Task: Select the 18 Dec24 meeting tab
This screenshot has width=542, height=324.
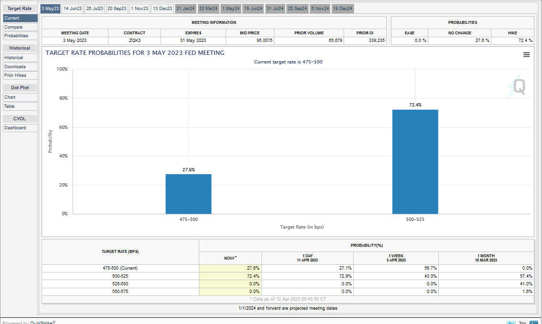Action: click(x=343, y=9)
